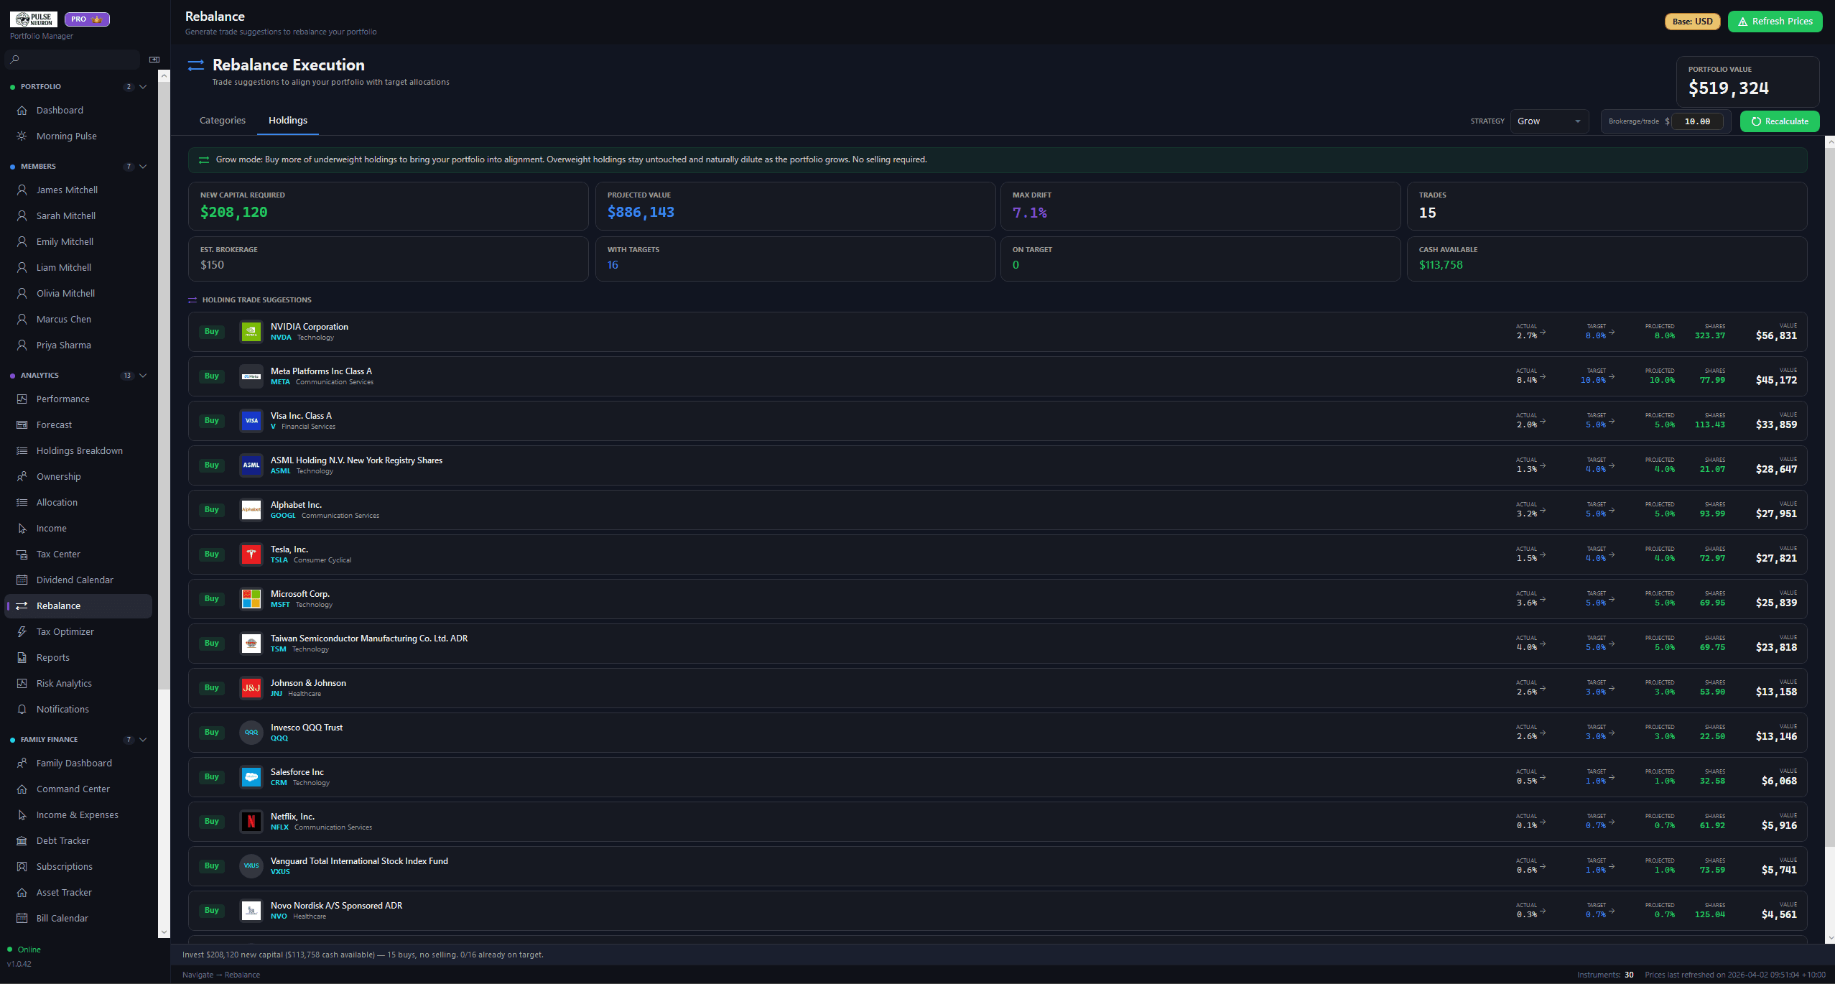The width and height of the screenshot is (1835, 984).
Task: Switch to the Categories tab
Action: click(x=222, y=121)
